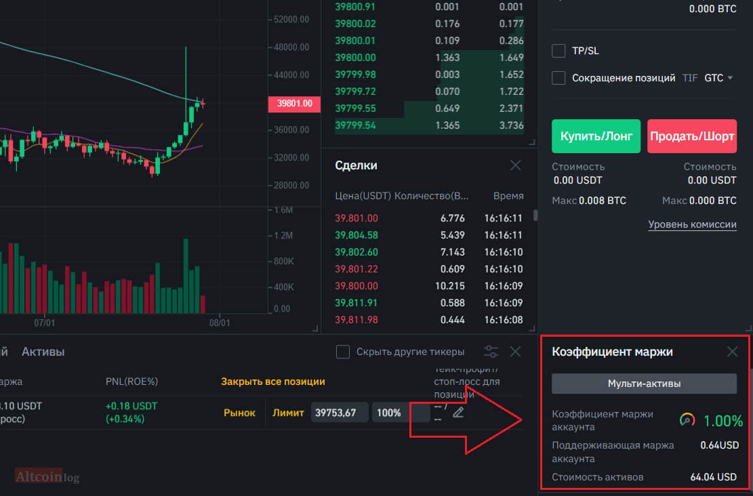
Task: Click the margin ratio gauge icon
Action: [x=687, y=420]
